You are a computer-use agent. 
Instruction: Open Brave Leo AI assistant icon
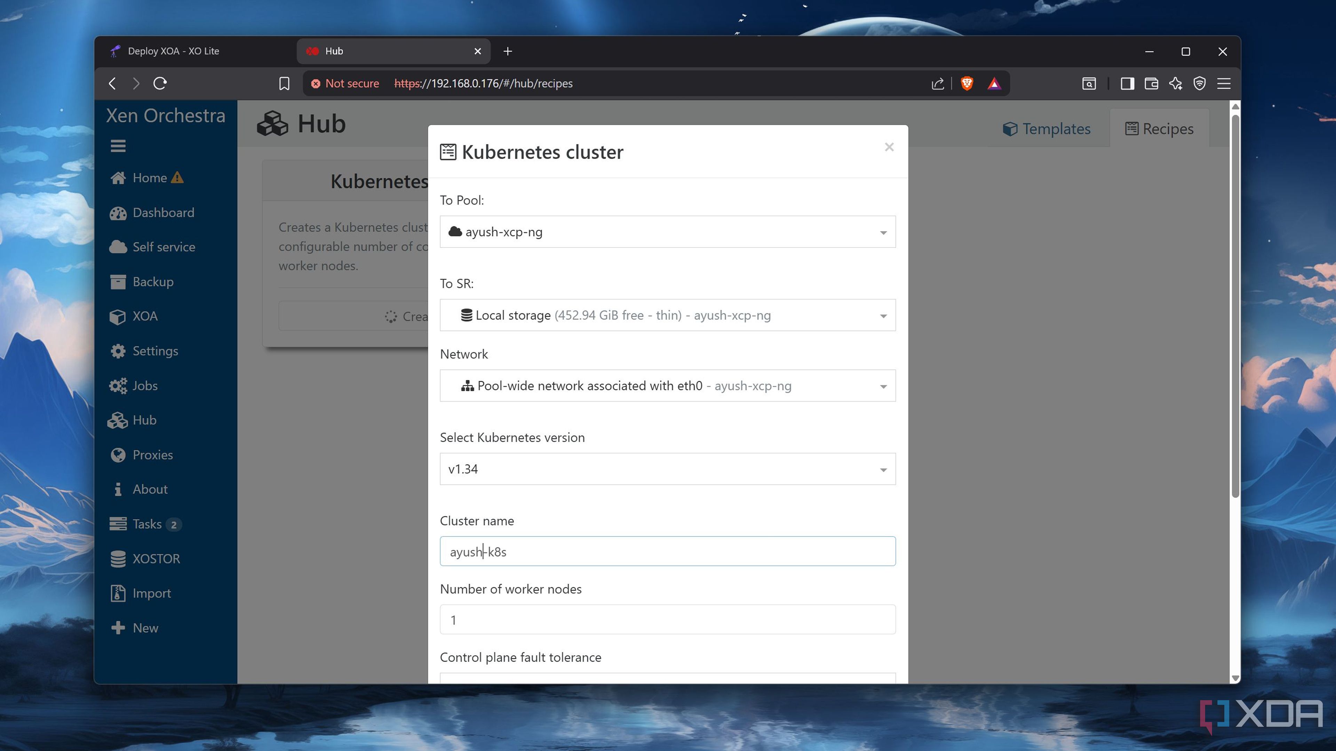click(1176, 83)
